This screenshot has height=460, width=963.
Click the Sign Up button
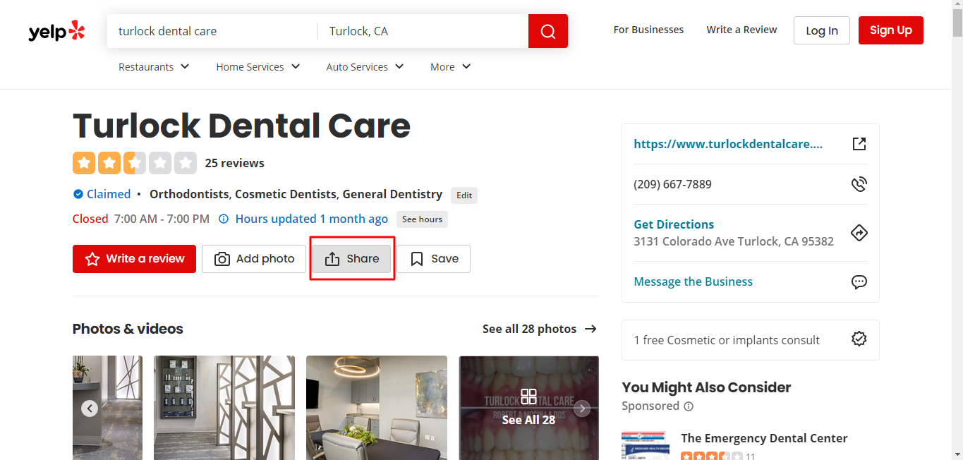(891, 30)
